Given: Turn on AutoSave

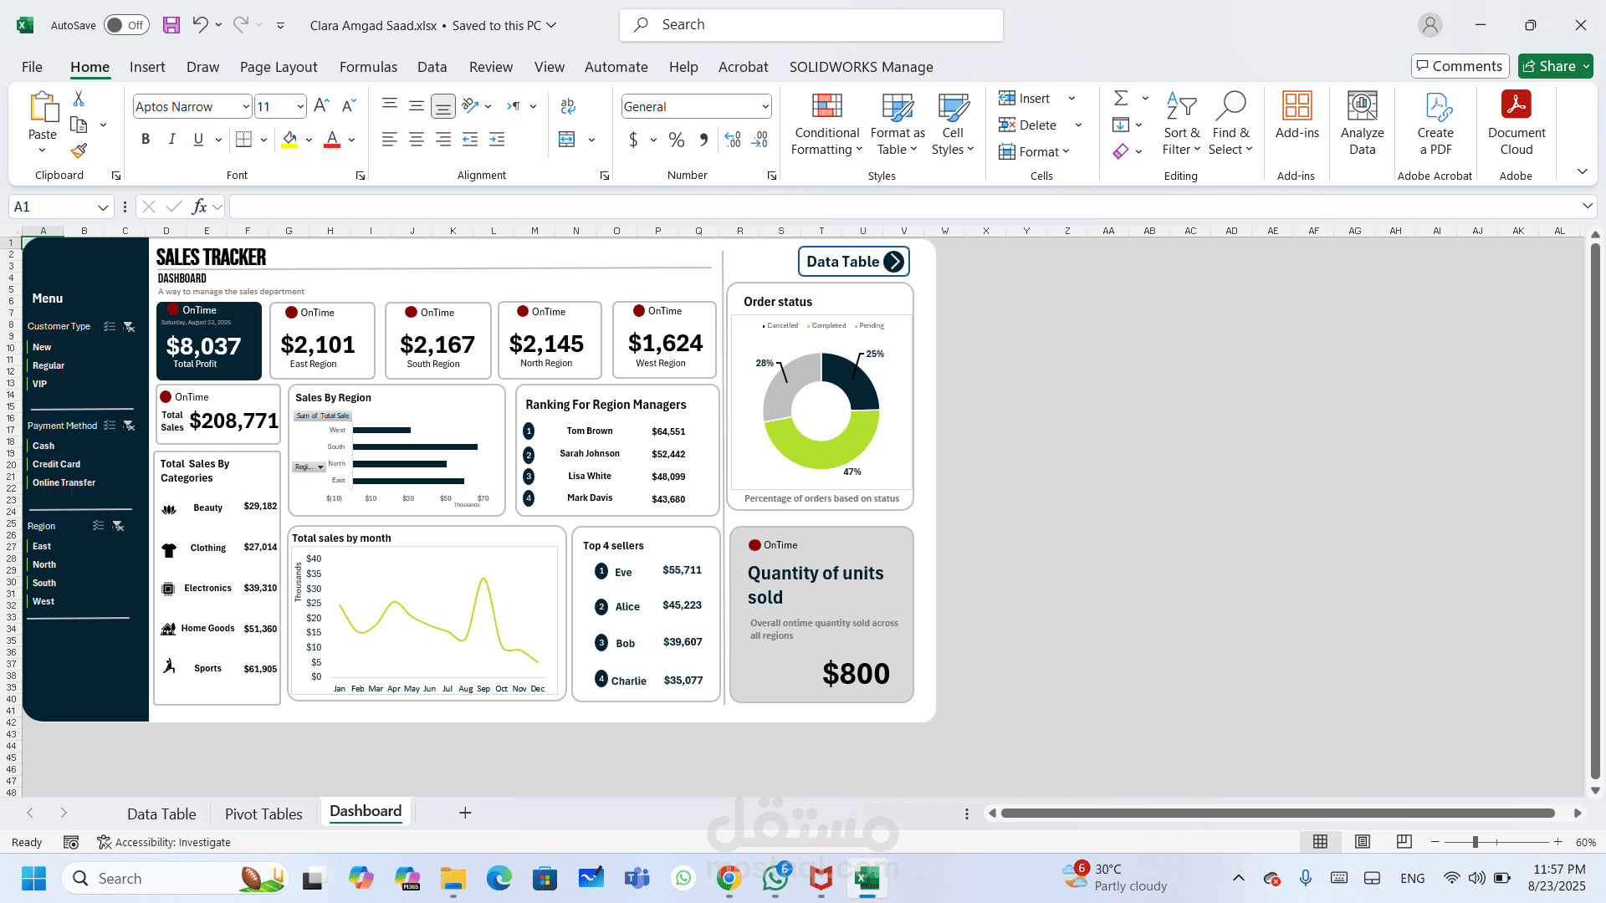Looking at the screenshot, I should point(125,25).
